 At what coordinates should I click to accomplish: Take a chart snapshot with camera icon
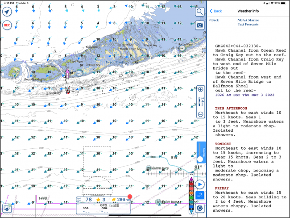[199, 24]
